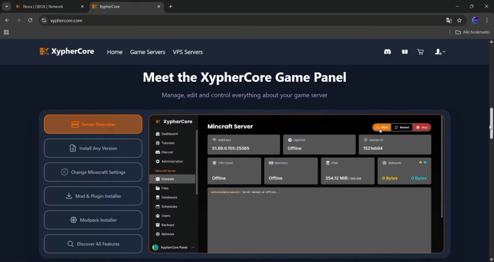Viewport: 494px width, 262px height.
Task: Select the Modpack Installer button
Action: pyautogui.click(x=93, y=220)
